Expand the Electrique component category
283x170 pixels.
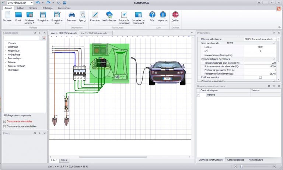5,47
